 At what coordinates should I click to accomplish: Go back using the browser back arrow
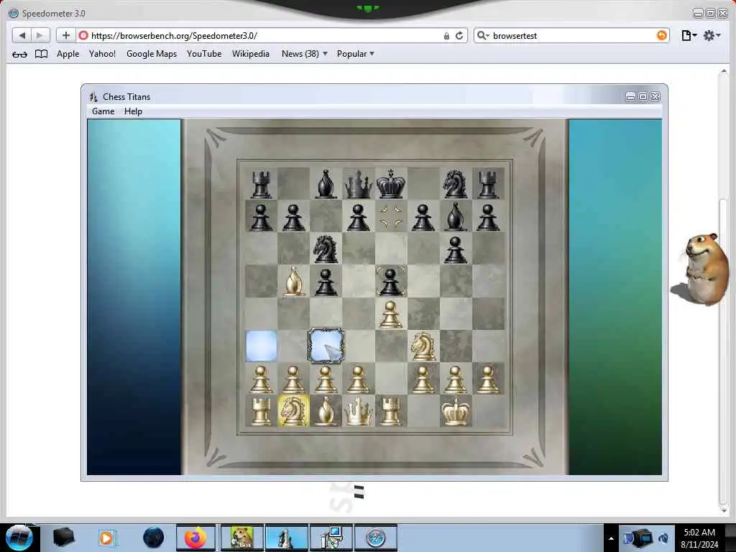(22, 36)
